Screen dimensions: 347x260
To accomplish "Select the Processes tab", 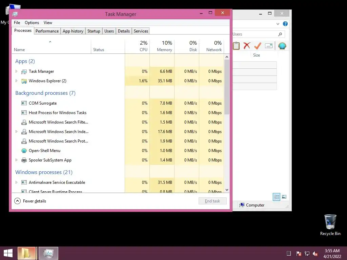I will pyautogui.click(x=23, y=30).
